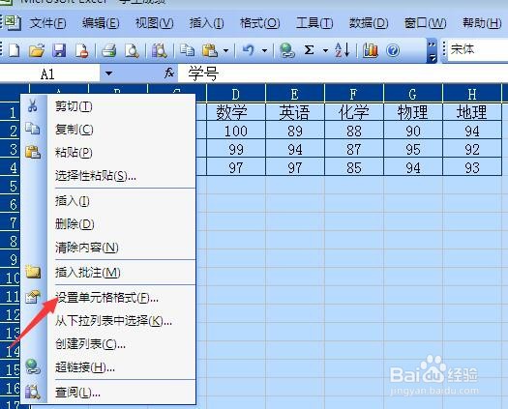
Task: Choose 创建列表(C)... in the context menu
Action: pyautogui.click(x=108, y=344)
